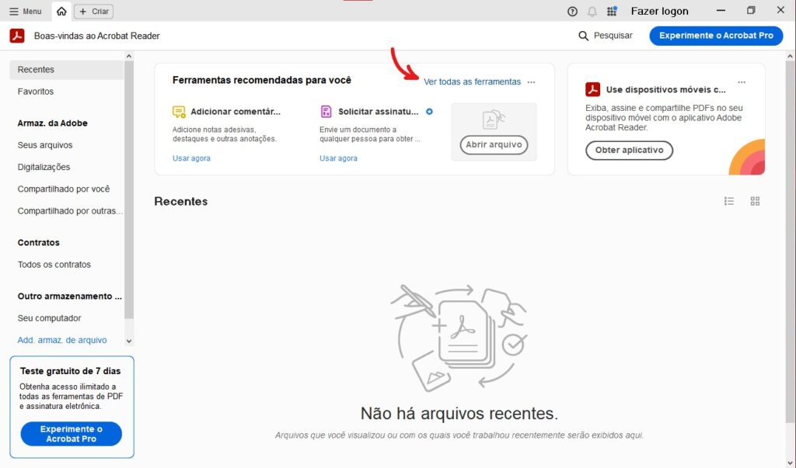796x468 pixels.
Task: Click the Contratos section heading
Action: tap(39, 242)
